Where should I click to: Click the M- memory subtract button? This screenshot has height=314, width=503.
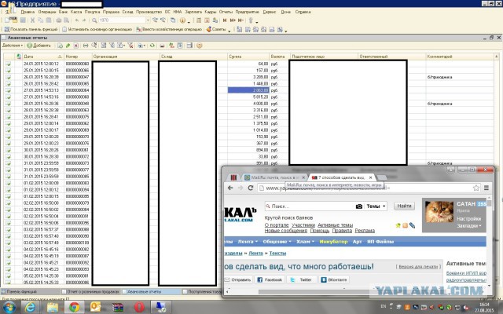point(240,20)
